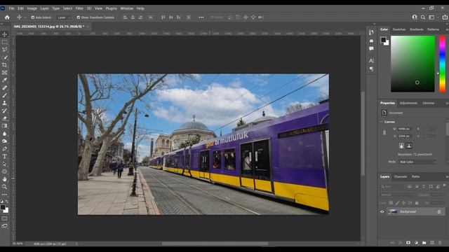Open the Character panel icon

(371, 61)
